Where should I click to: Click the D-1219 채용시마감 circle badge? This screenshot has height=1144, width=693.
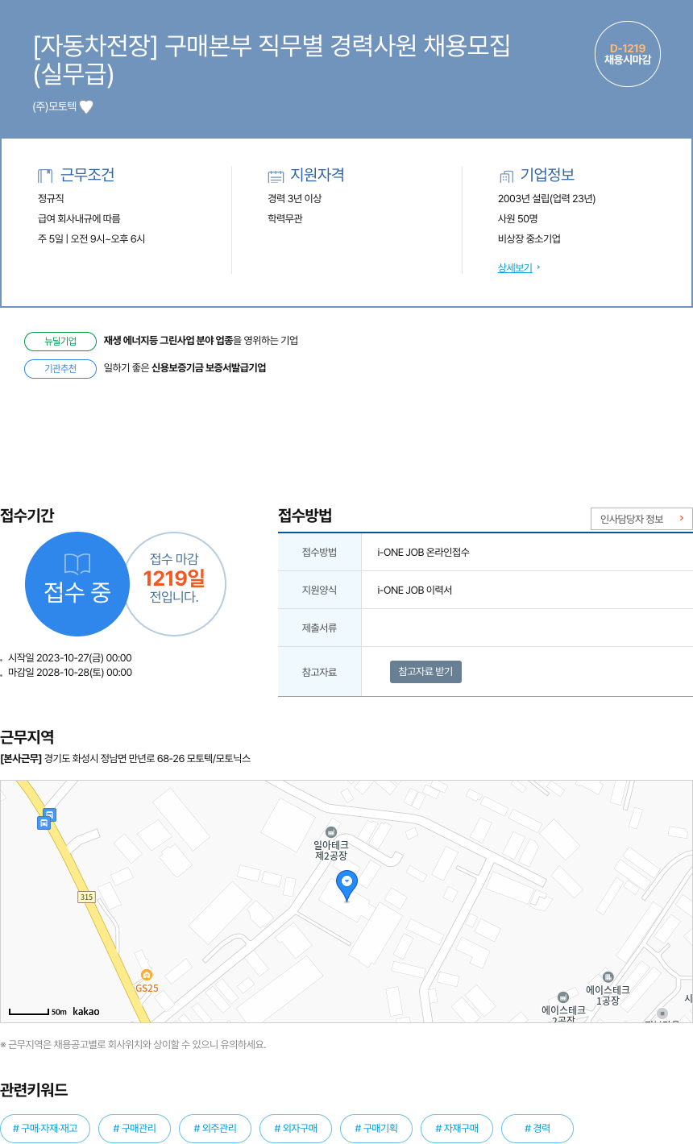coord(628,54)
